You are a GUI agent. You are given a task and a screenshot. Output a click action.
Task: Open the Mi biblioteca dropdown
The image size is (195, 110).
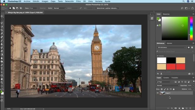pyautogui.click(x=171, y=47)
